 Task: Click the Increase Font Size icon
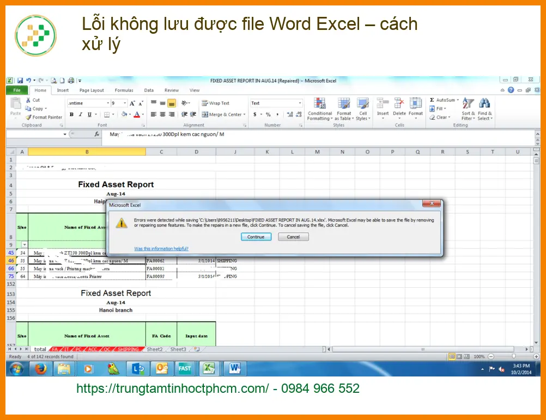132,103
